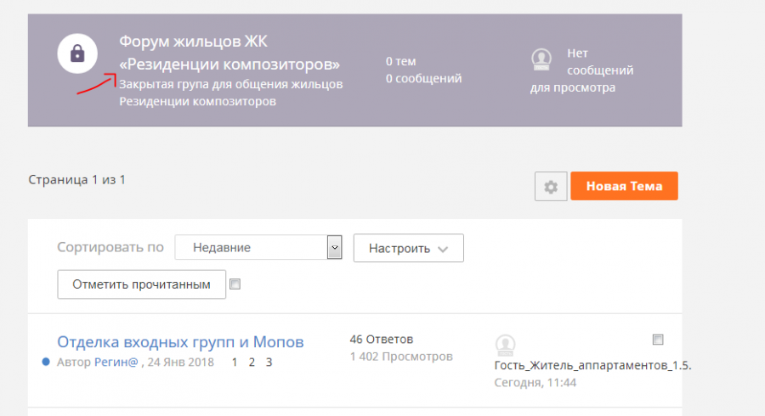Click last poster Гость_Житель_аппартаментов_1.5.

coord(592,365)
